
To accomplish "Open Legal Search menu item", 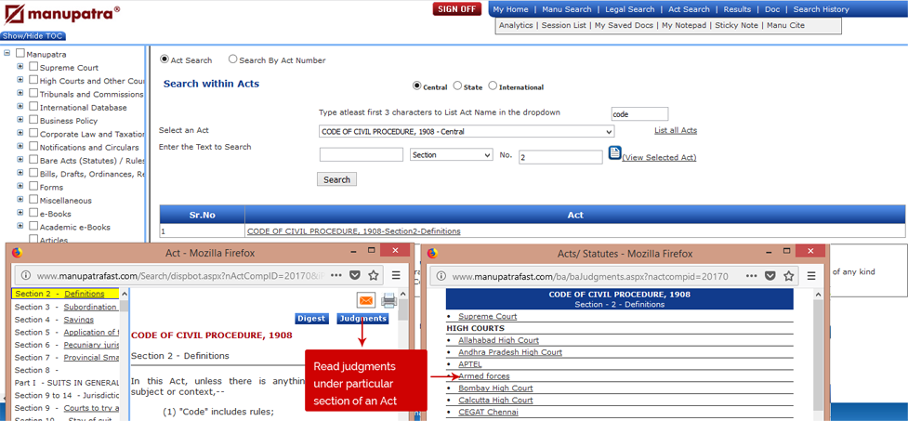I will click(x=629, y=9).
